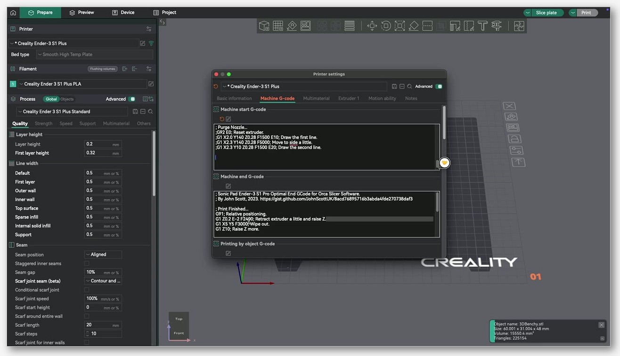The width and height of the screenshot is (620, 356).
Task: Toggle the Advanced switch in Process section
Action: click(x=132, y=99)
